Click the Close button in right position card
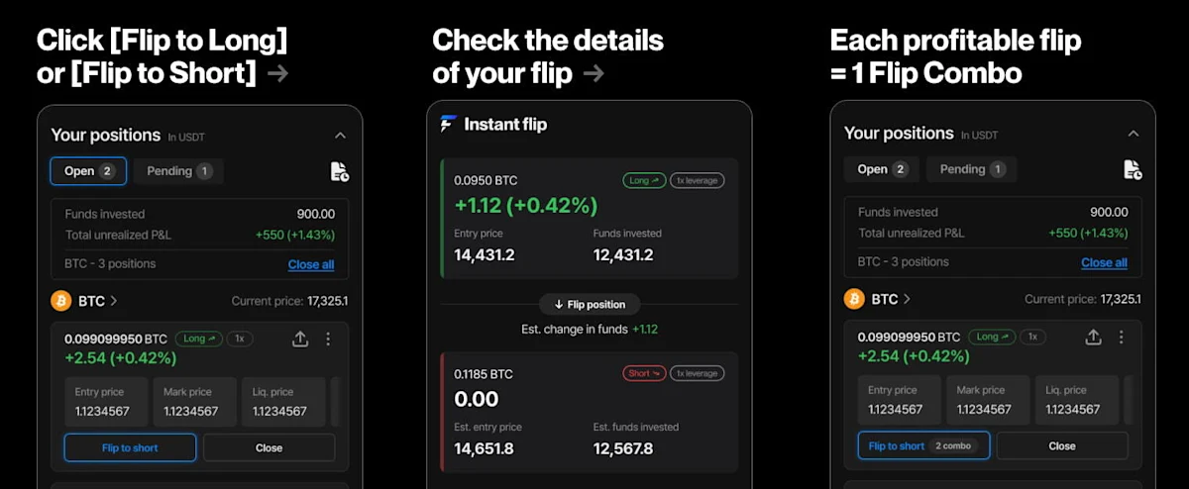The width and height of the screenshot is (1189, 489). point(1062,445)
